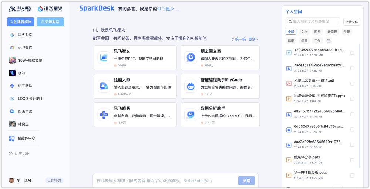The image size is (370, 189).
Task: Click the 个人空间 heading
Action: tap(294, 11)
